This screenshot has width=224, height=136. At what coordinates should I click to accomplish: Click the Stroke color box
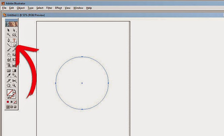click(14, 97)
